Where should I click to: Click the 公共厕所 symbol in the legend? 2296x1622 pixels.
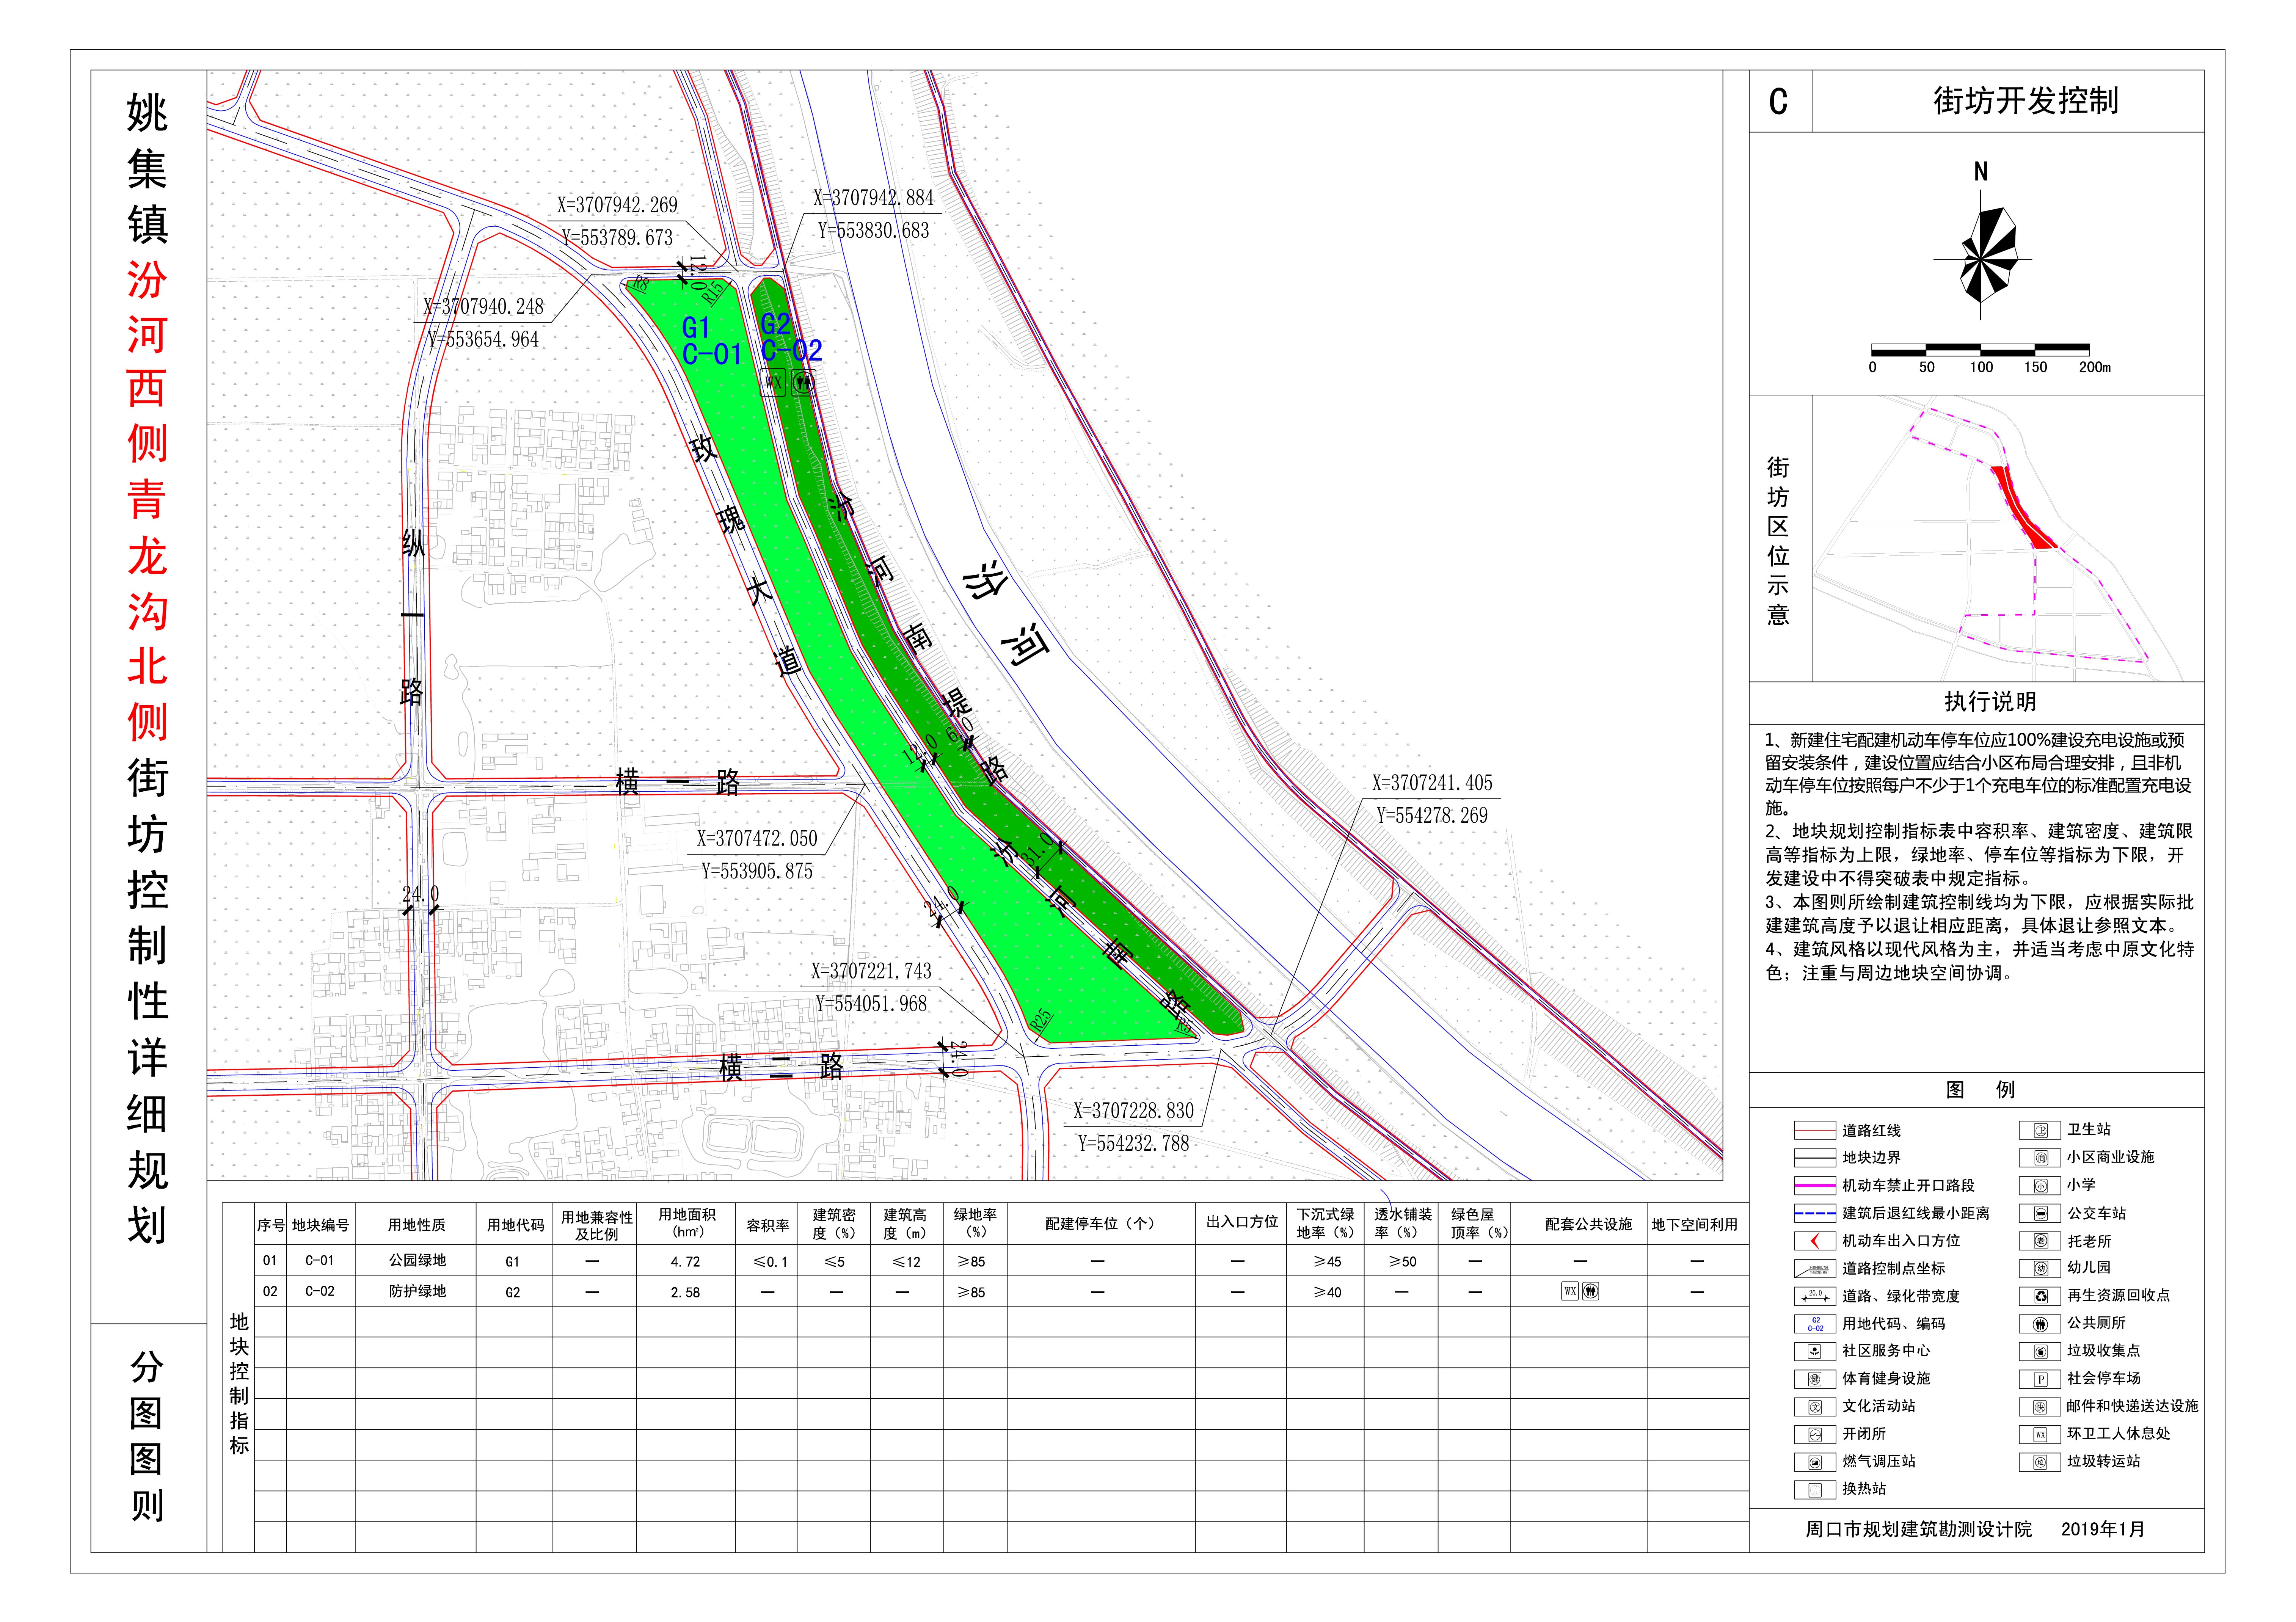click(2040, 1324)
